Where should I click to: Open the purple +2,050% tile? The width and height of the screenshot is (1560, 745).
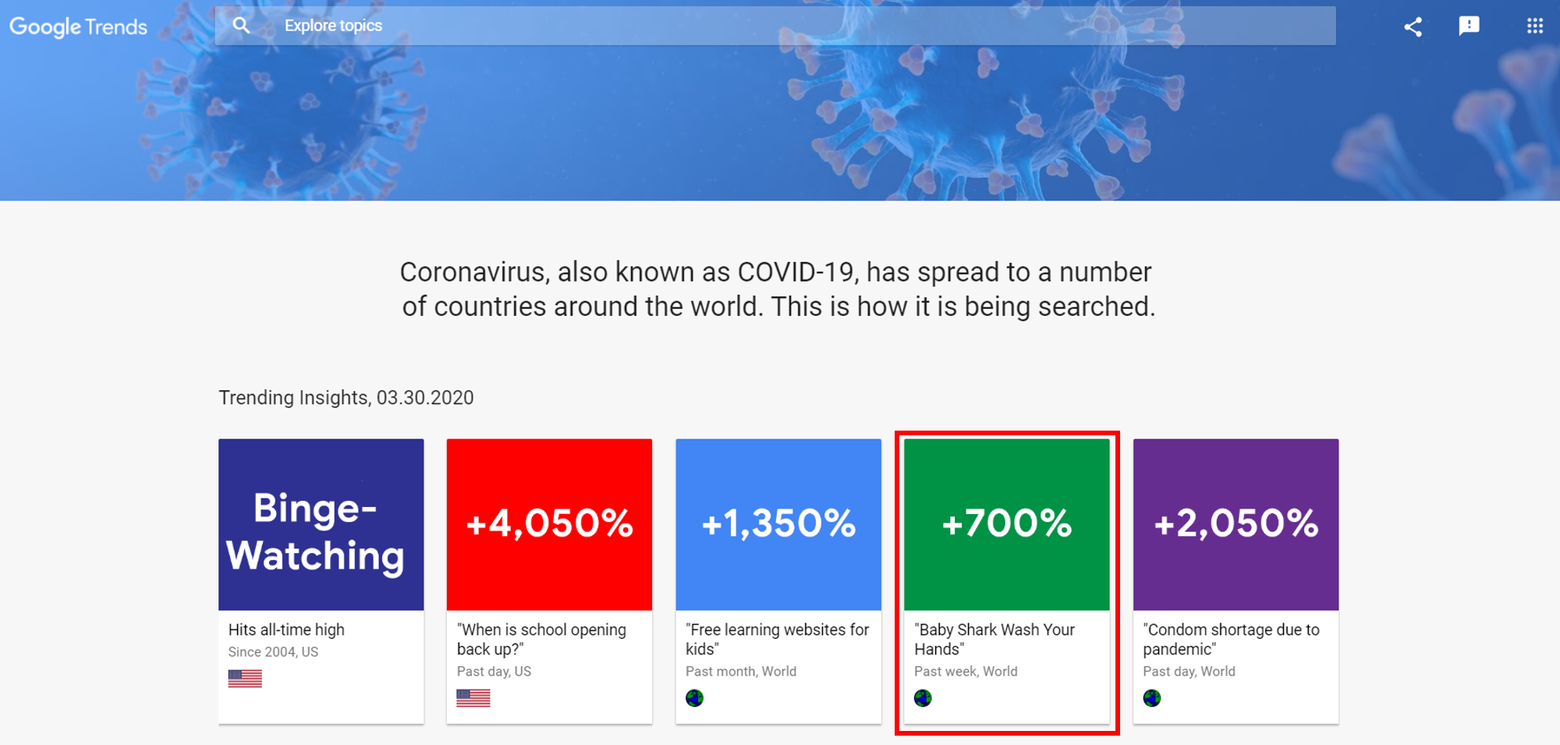point(1236,524)
